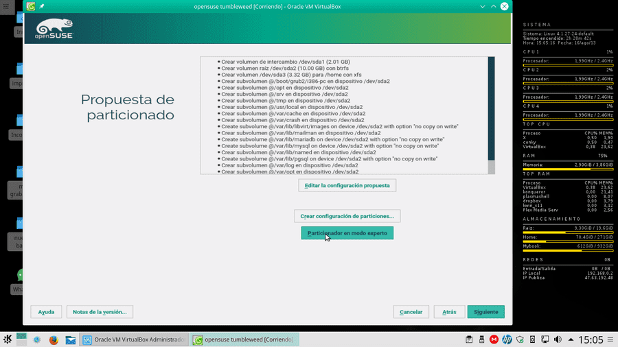This screenshot has height=347, width=618.
Task: Click the VirtualBox window menu icon in titlebar
Action: pos(31,6)
